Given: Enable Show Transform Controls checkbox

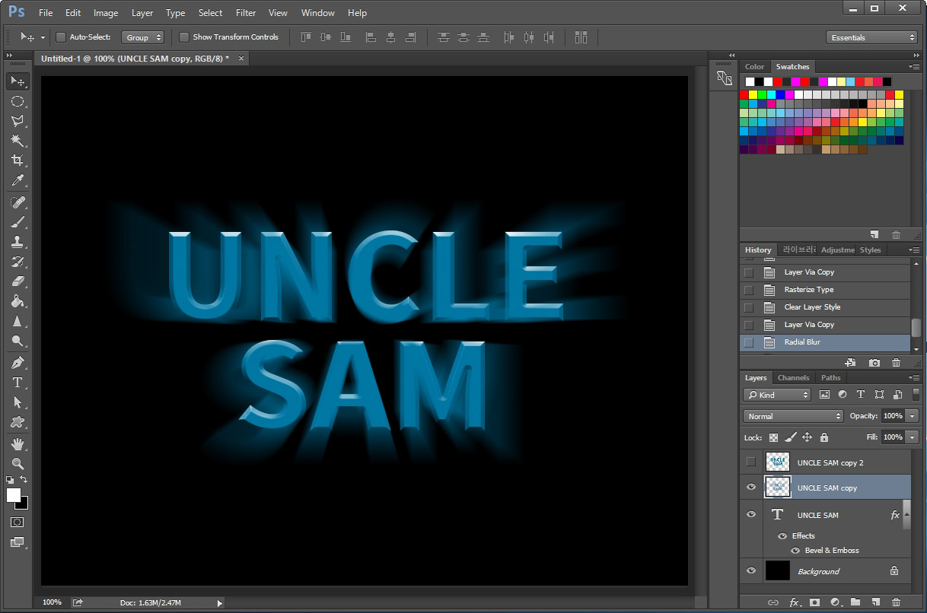Looking at the screenshot, I should click(184, 37).
